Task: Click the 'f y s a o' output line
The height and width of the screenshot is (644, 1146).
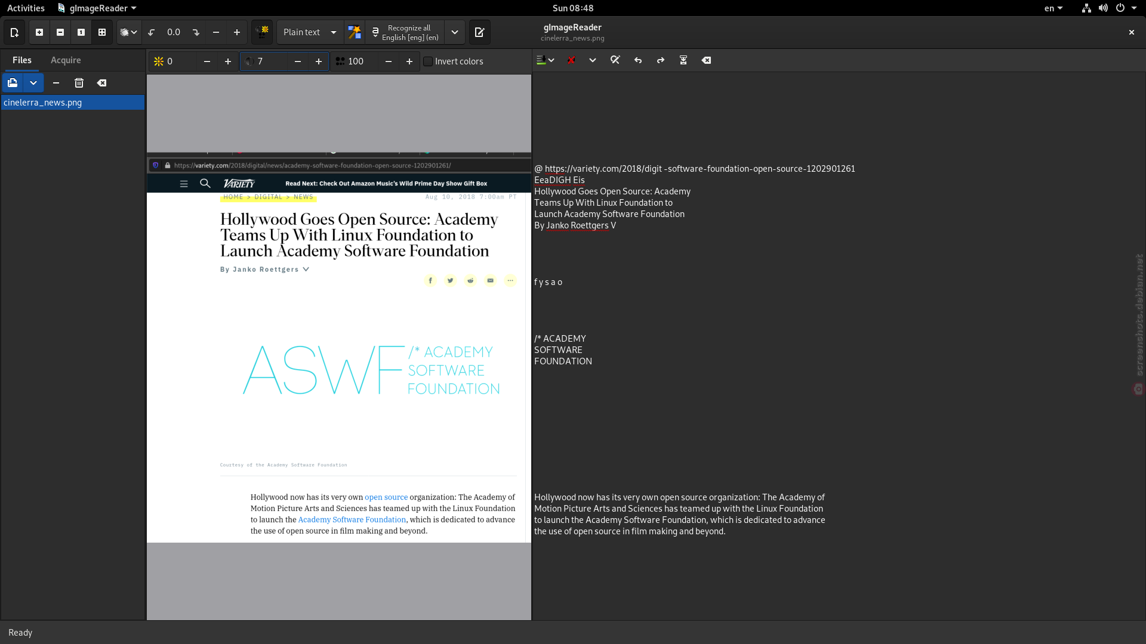Action: pyautogui.click(x=548, y=282)
